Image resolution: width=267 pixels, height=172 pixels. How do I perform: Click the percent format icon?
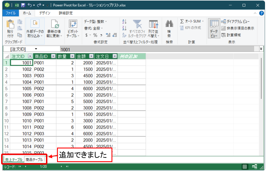(x=95, y=35)
